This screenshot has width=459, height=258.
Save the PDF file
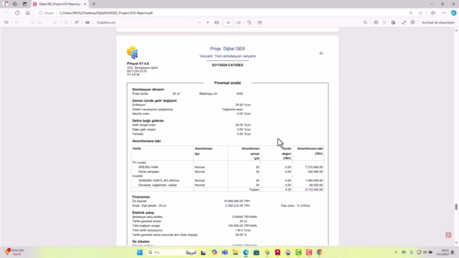pyautogui.click(x=384, y=22)
